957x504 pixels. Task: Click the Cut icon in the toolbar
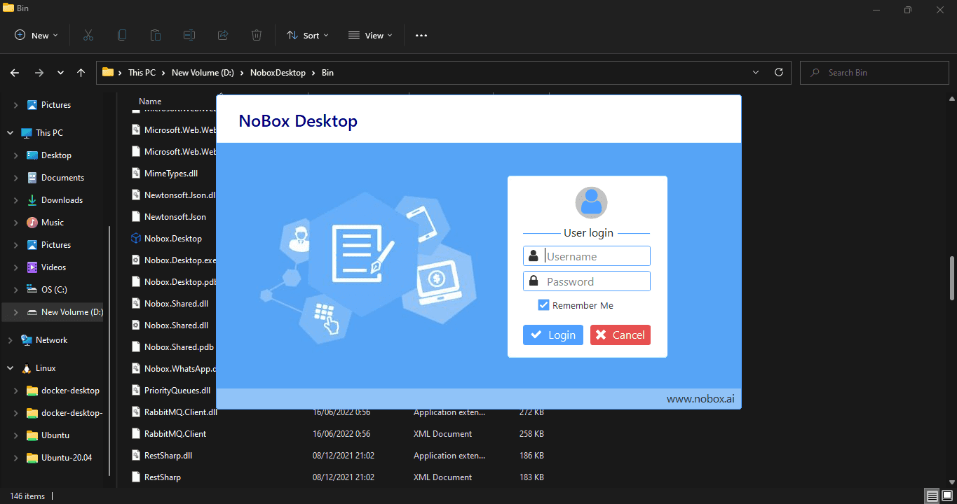tap(88, 35)
